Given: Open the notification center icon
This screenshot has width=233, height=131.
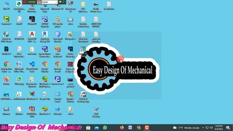Looking at the screenshot, I should coord(228,128).
